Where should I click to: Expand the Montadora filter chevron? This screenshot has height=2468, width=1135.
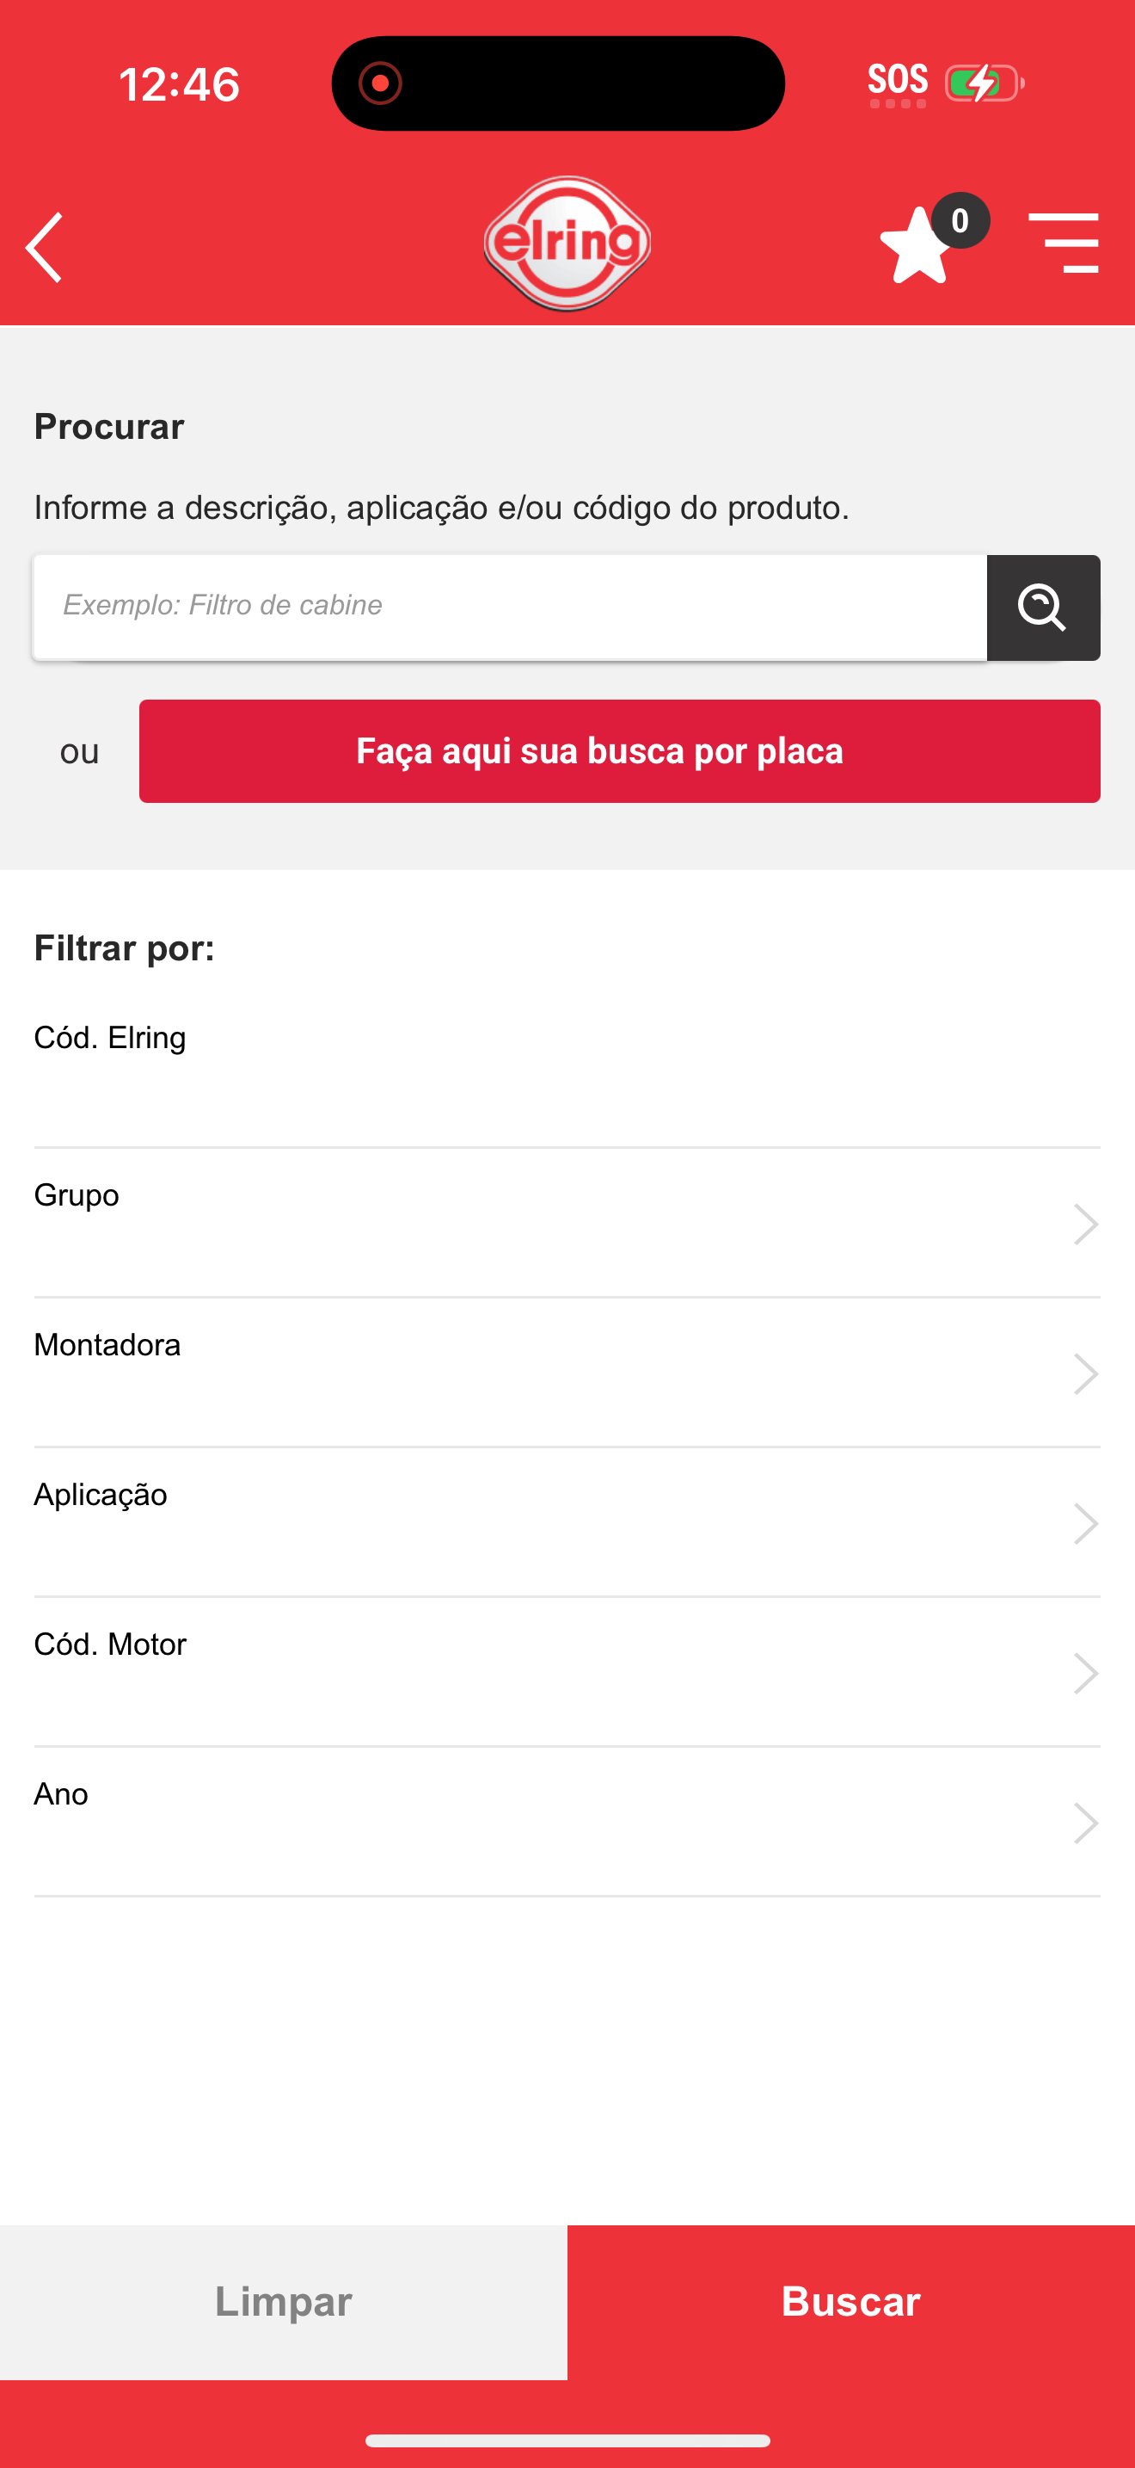(x=1085, y=1374)
